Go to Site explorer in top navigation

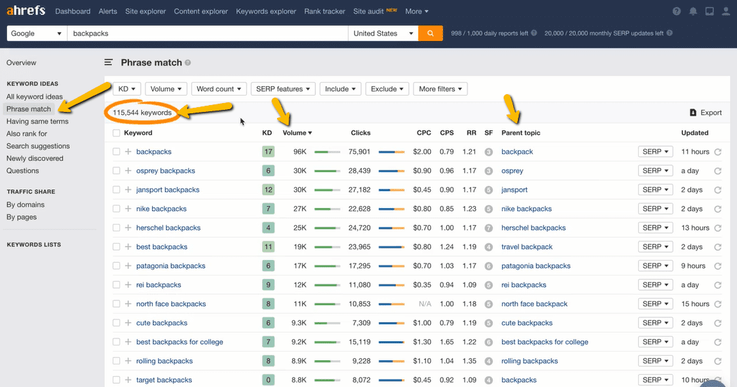[x=145, y=12]
